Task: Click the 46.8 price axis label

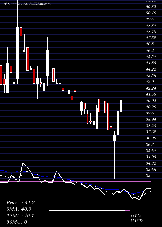Action: [150, 44]
